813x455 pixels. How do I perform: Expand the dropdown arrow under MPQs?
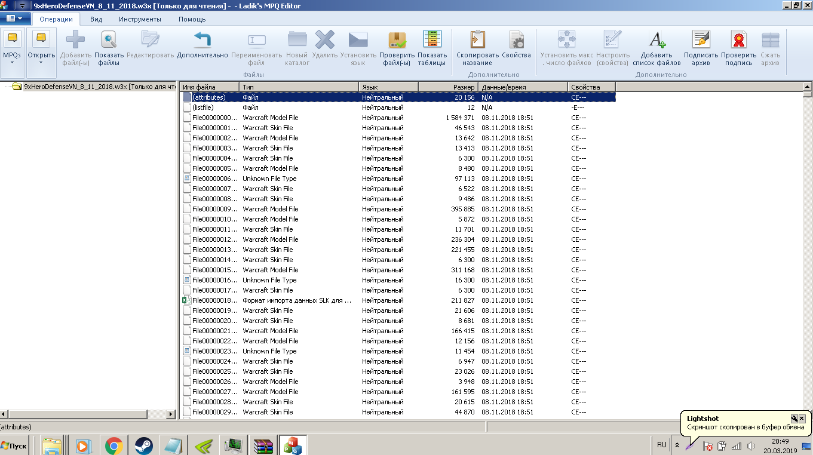coord(12,63)
